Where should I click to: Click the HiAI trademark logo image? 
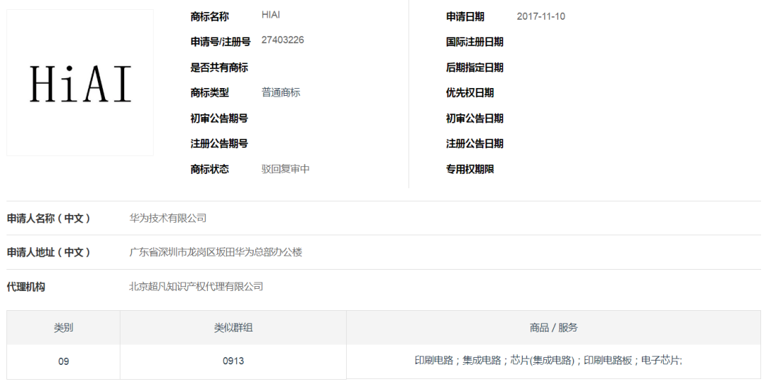coord(80,82)
